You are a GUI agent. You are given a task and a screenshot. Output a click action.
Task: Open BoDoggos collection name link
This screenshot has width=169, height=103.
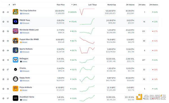tap(24, 58)
